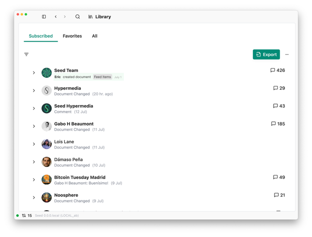Open the list filter icon
The width and height of the screenshot is (312, 237).
(26, 55)
